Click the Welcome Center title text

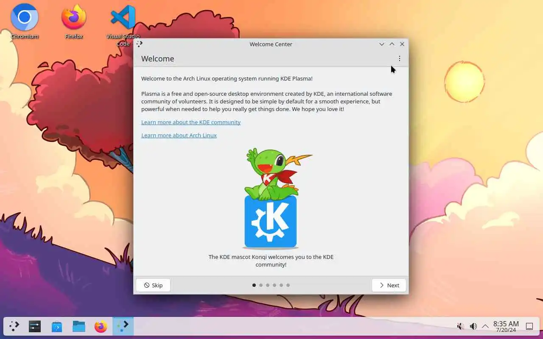271,44
